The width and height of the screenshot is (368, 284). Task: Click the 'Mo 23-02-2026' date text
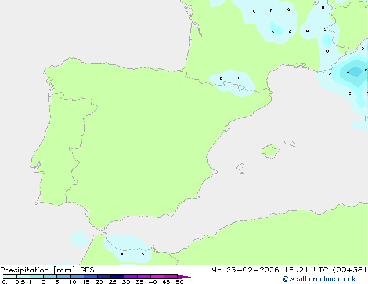pyautogui.click(x=245, y=270)
